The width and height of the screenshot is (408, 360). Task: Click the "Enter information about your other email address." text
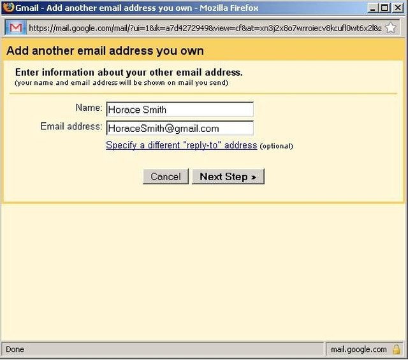point(129,72)
